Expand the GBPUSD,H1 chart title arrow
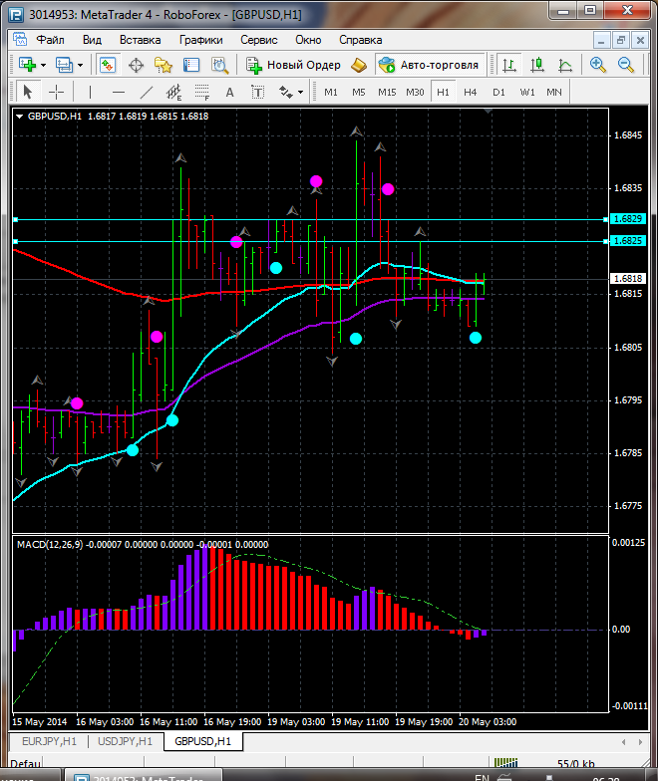Viewport: 658px width, 781px height. pos(21,116)
